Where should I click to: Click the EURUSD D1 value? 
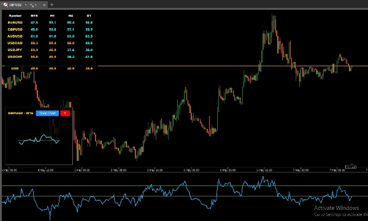pos(89,23)
